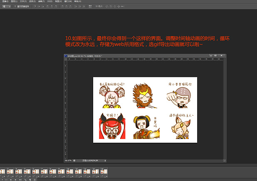Open the 选择(S) menu

tap(32, 1)
